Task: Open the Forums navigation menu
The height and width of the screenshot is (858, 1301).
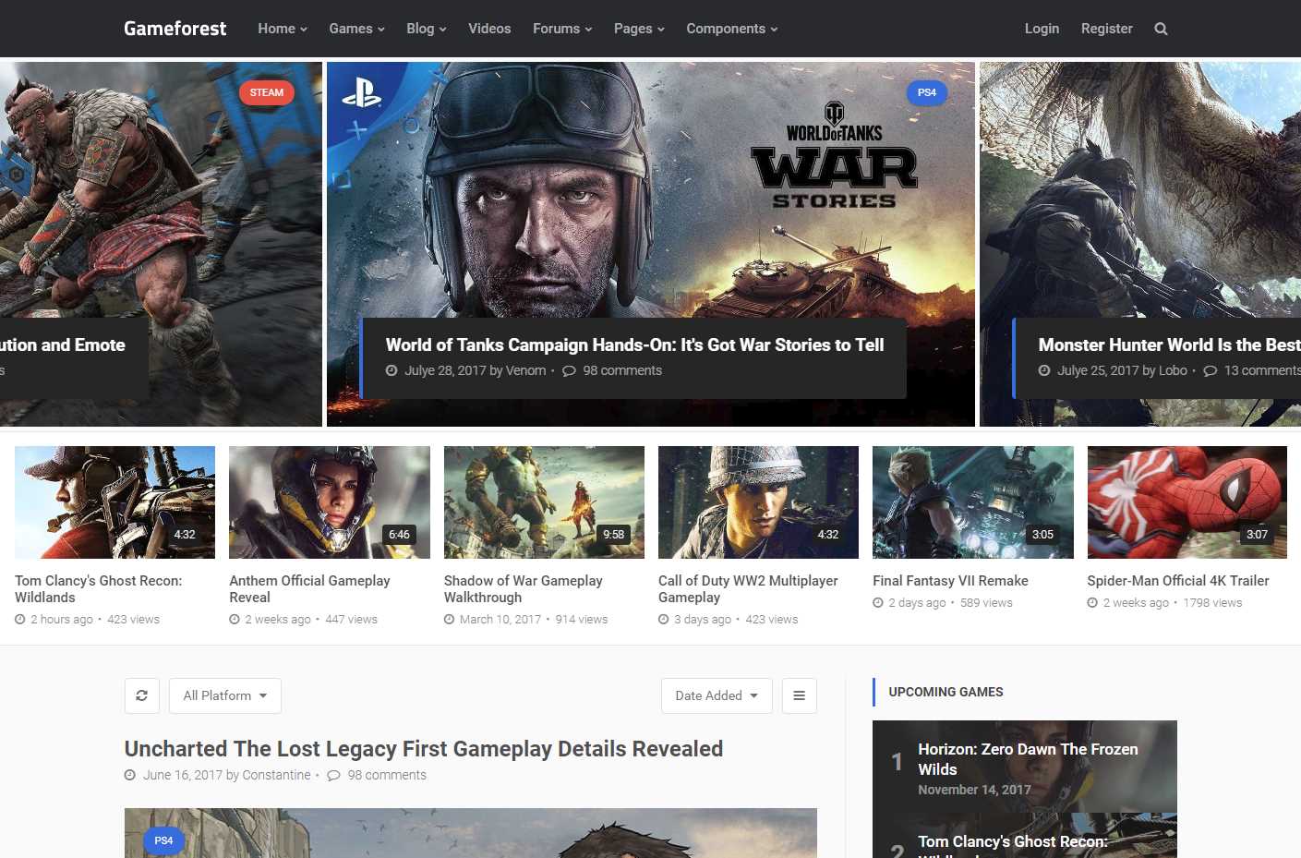Action: [561, 29]
